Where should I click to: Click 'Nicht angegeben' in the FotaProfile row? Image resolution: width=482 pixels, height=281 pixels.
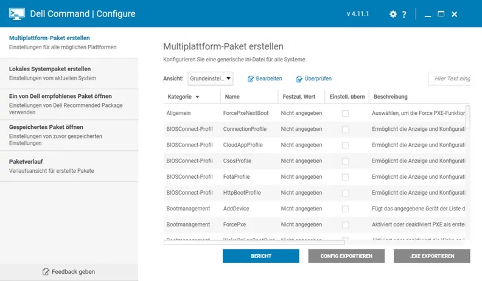tap(301, 177)
